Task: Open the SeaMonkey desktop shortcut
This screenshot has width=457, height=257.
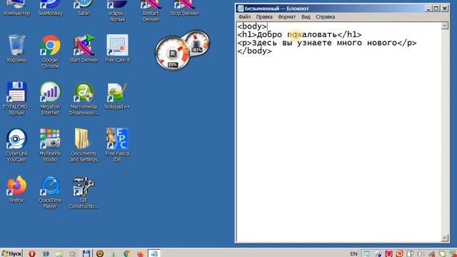Action: click(50, 8)
